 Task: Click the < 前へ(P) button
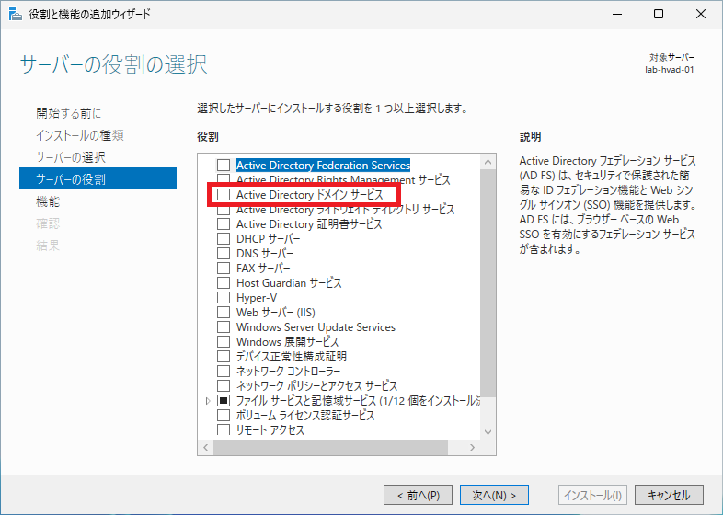point(418,495)
